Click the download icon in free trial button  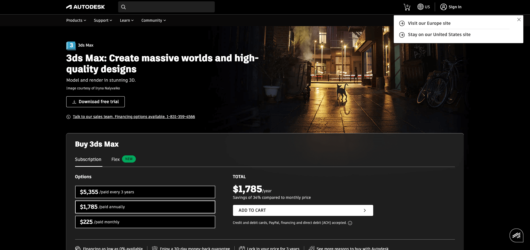click(x=74, y=102)
